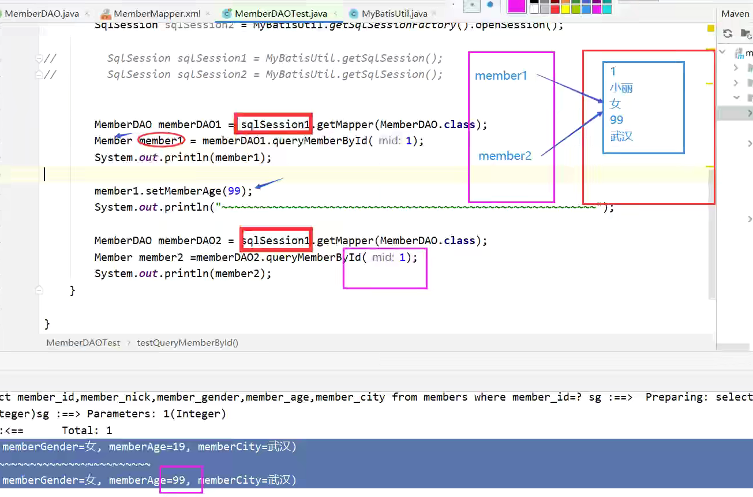Click the fold marker at method closing brace
Image resolution: width=753 pixels, height=497 pixels.
(x=39, y=290)
